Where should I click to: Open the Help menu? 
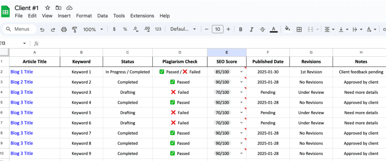click(x=165, y=16)
